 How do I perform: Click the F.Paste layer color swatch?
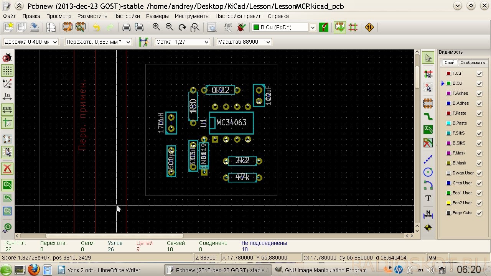(x=448, y=113)
